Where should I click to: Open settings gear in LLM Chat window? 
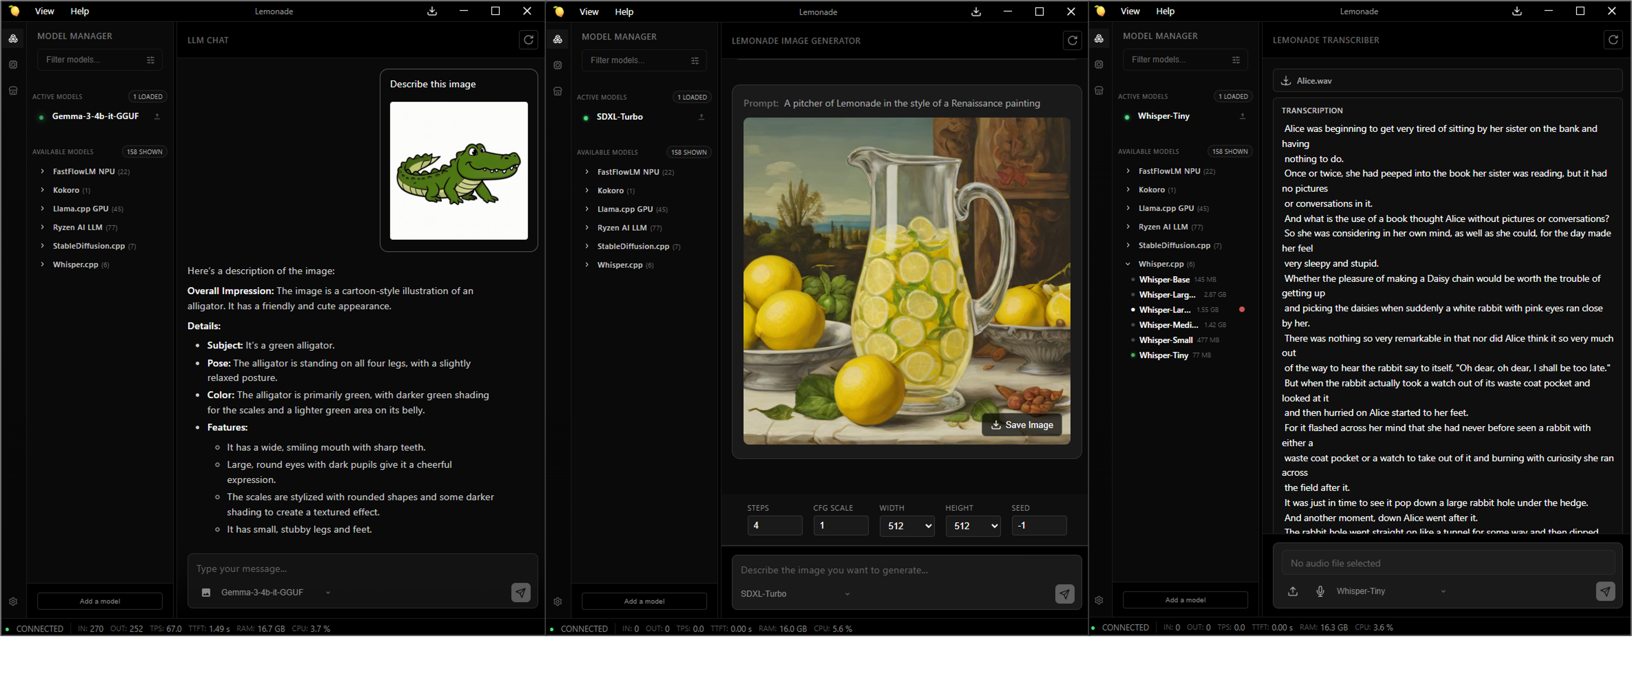click(13, 601)
